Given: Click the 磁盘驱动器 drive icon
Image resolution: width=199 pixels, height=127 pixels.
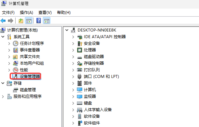Looking at the screenshot, I should point(80,57).
